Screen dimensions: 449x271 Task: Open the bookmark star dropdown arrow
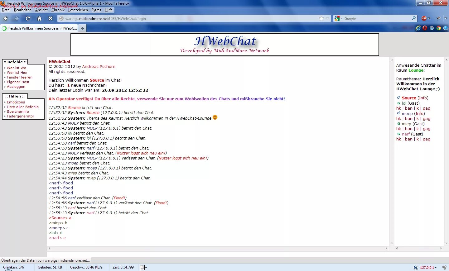click(x=327, y=18)
